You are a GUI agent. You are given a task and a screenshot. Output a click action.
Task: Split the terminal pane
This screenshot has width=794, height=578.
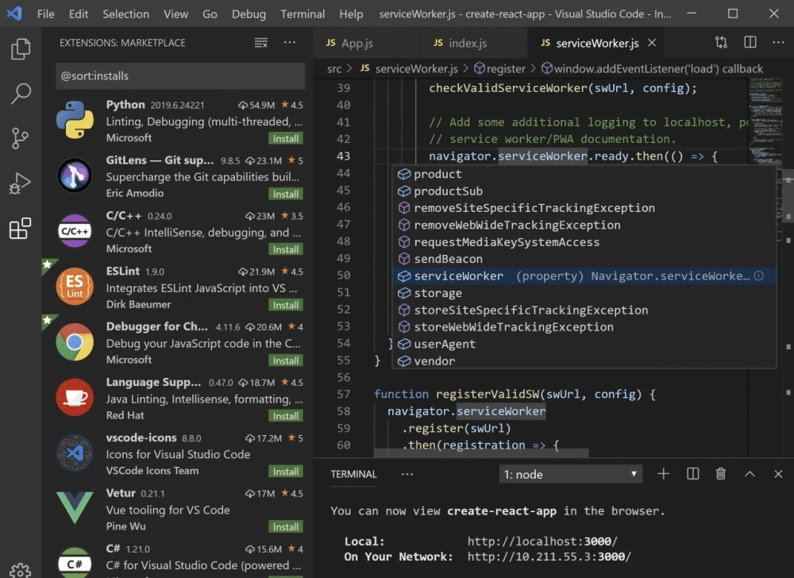692,474
